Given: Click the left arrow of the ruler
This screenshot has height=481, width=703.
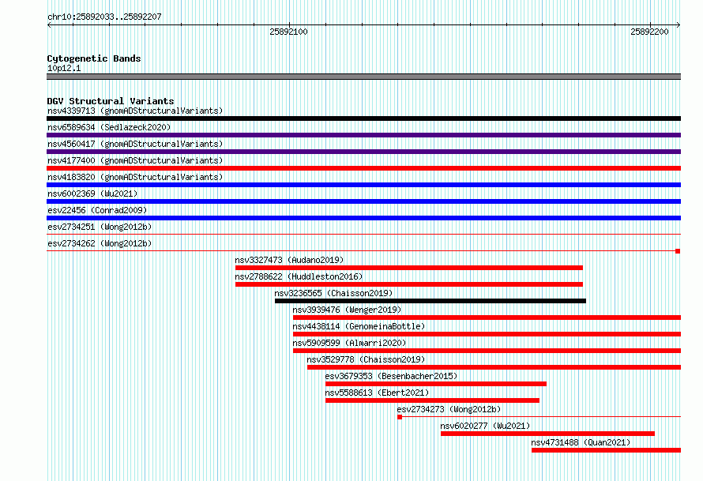Looking at the screenshot, I should (49, 24).
